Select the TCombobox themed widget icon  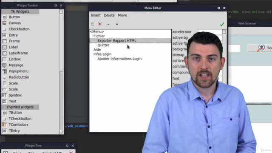[x=4, y=125]
